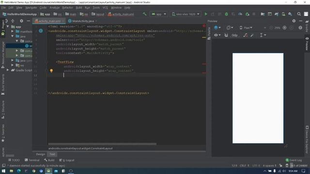Screen dimensions: 310x174
Task: Open the Guidelines dropdown in preview toolbar
Action: click(263, 35)
